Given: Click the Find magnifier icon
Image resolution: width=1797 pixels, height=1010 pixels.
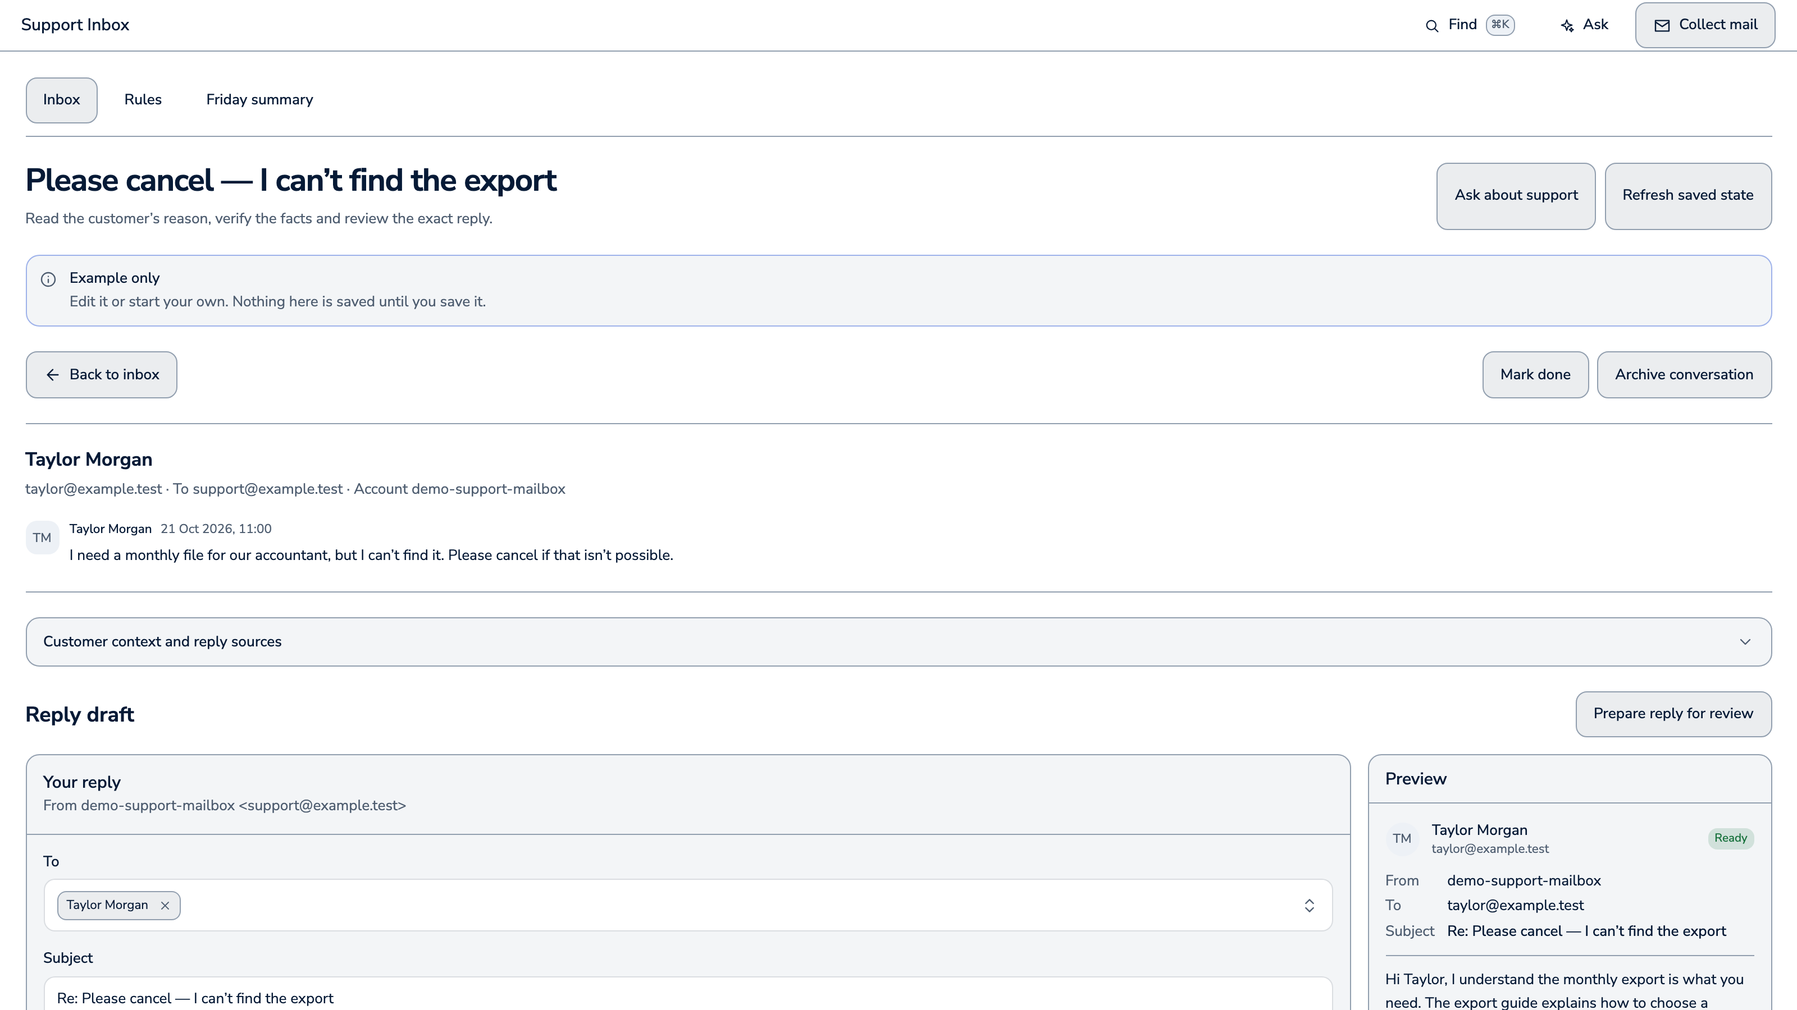Looking at the screenshot, I should pyautogui.click(x=1431, y=26).
